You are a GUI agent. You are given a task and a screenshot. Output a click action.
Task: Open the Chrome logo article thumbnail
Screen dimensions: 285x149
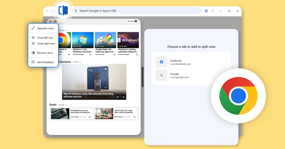[x=64, y=40]
